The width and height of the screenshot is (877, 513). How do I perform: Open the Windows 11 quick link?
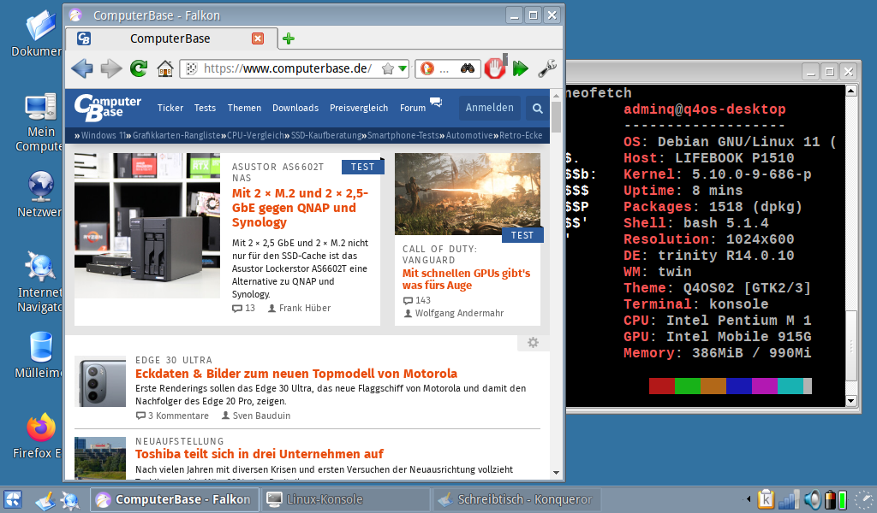[x=104, y=135]
